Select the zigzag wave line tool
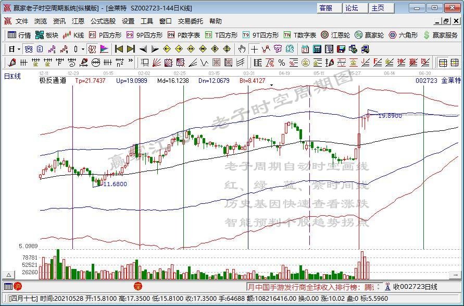 point(205,63)
